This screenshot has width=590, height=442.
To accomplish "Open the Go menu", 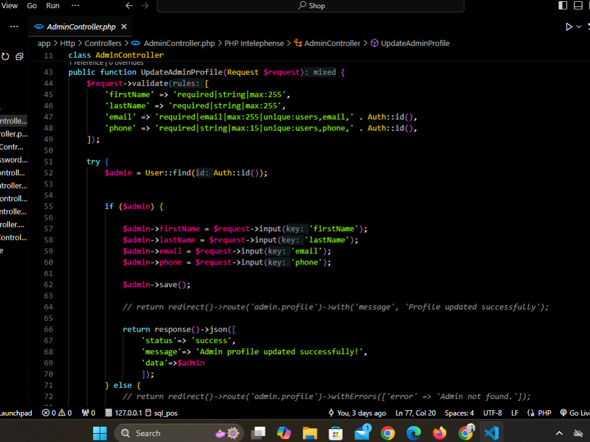I will click(x=32, y=6).
